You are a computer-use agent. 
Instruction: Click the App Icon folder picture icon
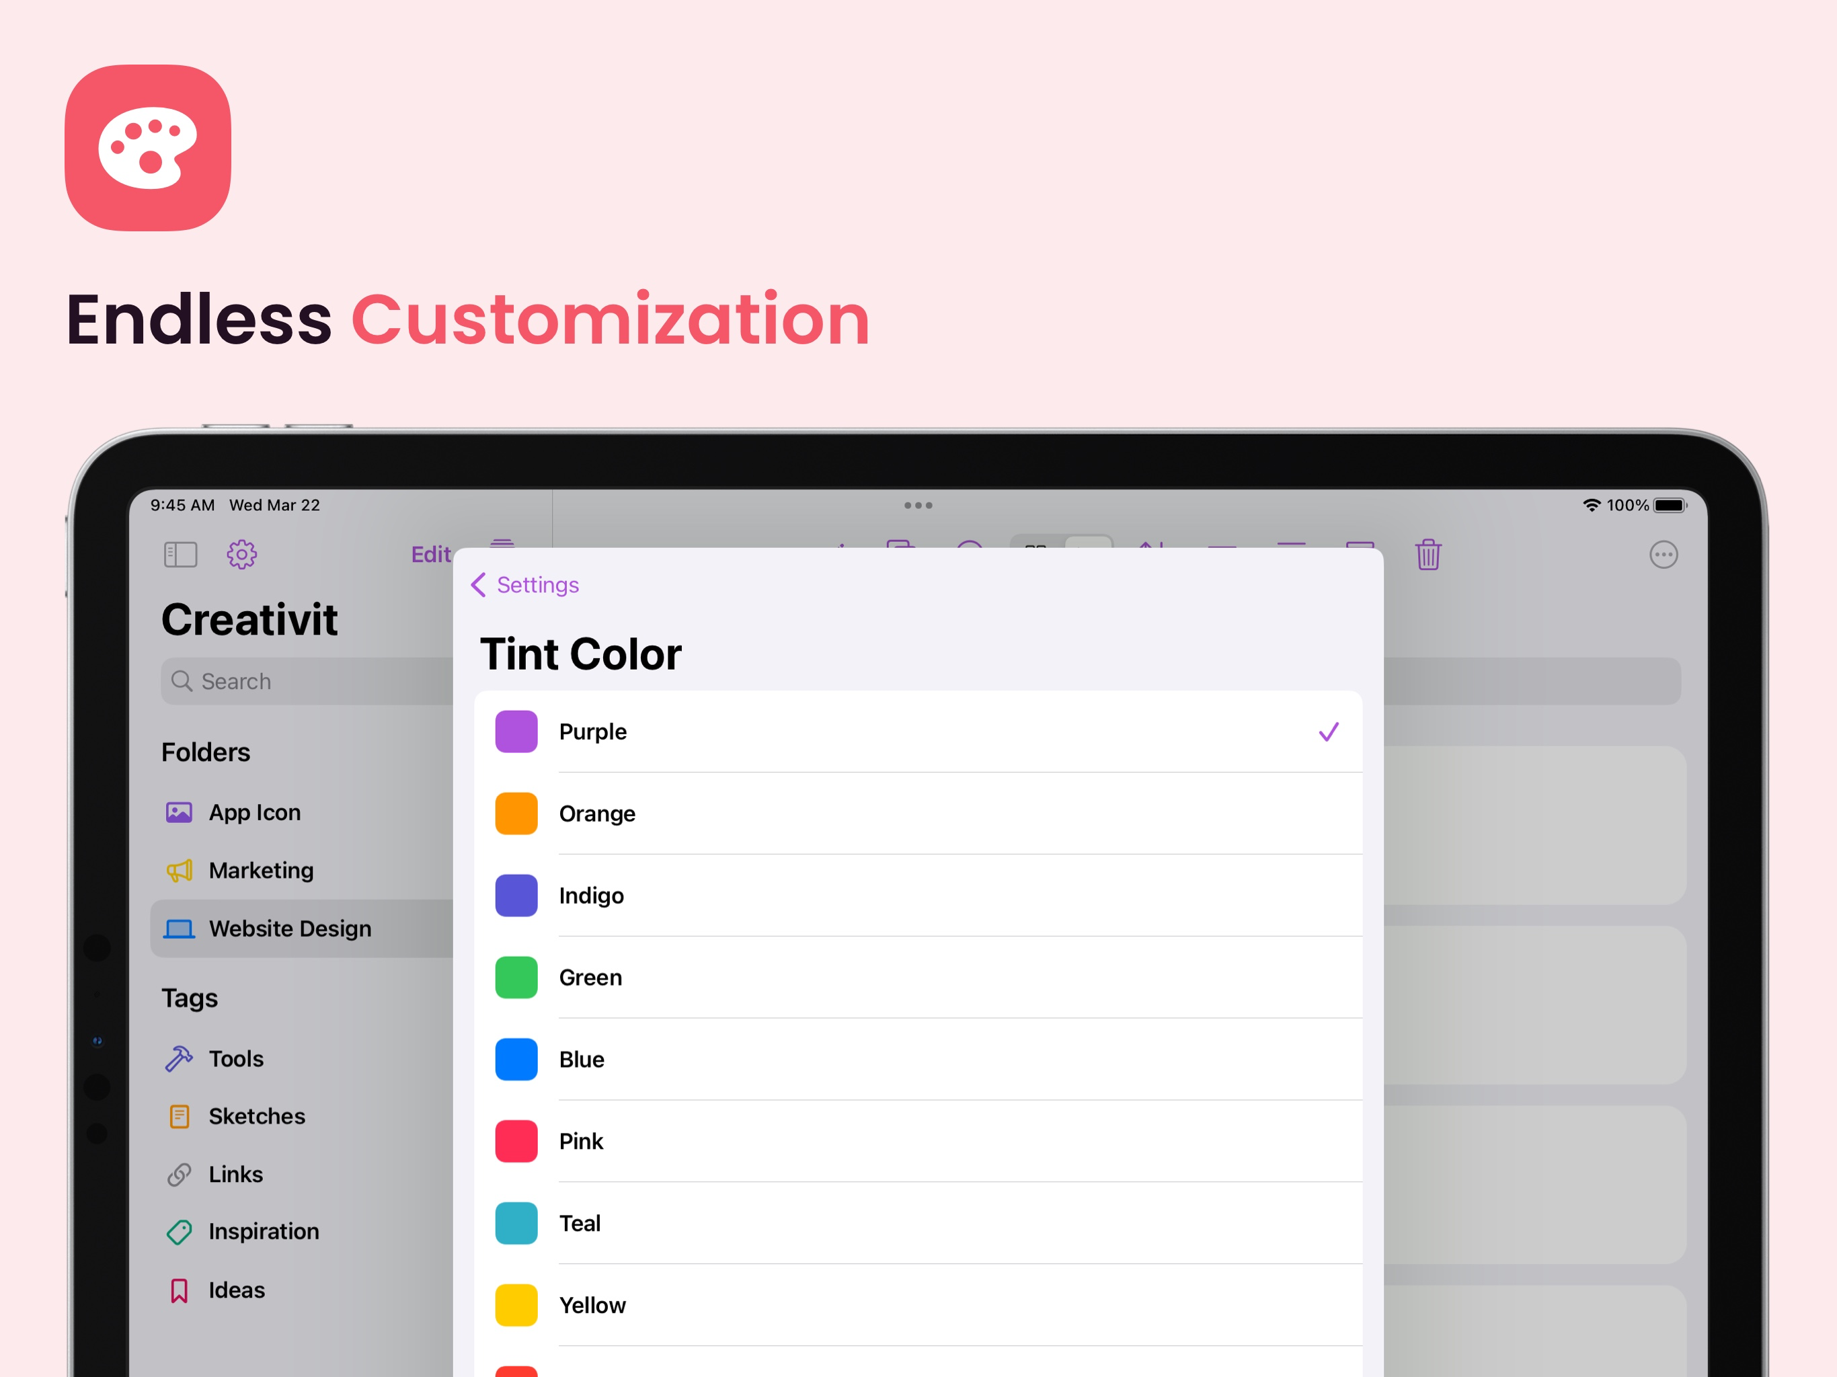pyautogui.click(x=179, y=812)
